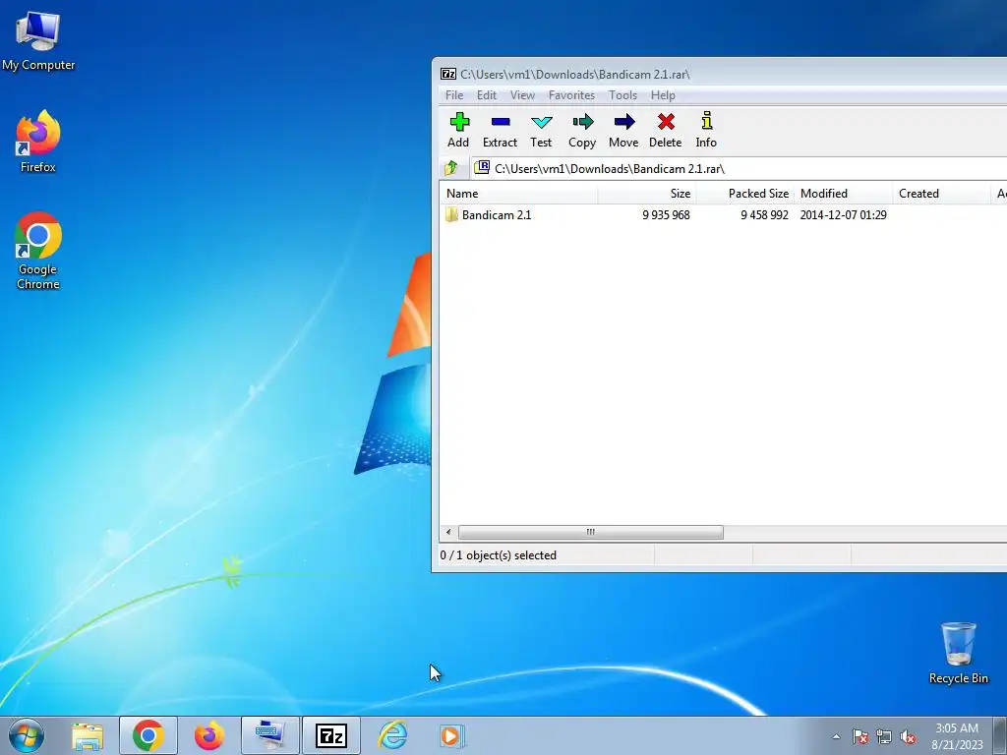Click the red Delete icon

click(666, 131)
